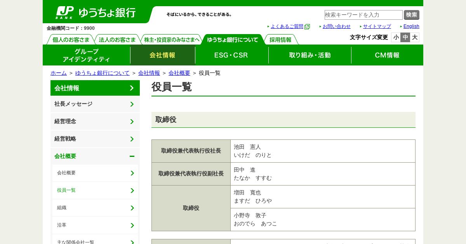Click the arrow icon next to 経営戦略

click(x=132, y=139)
